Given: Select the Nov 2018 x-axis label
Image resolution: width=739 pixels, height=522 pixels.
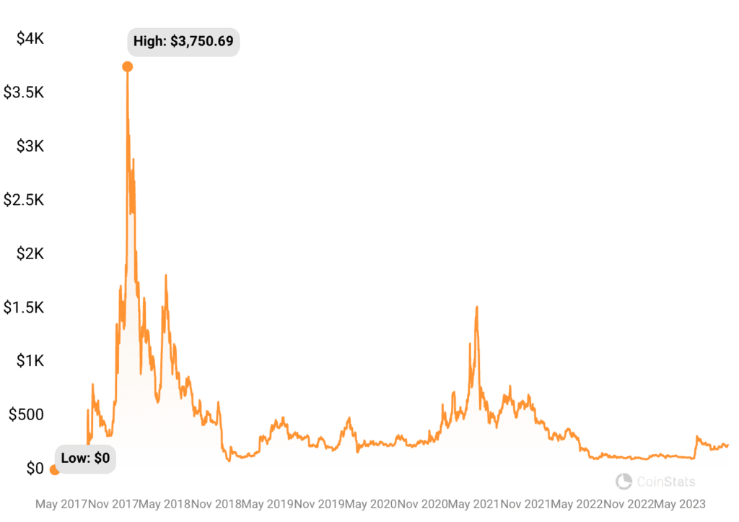Looking at the screenshot, I should click(216, 504).
